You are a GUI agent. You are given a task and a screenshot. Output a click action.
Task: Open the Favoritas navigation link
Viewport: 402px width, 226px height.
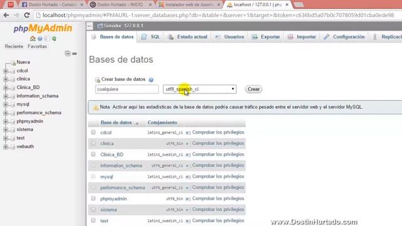click(x=37, y=46)
